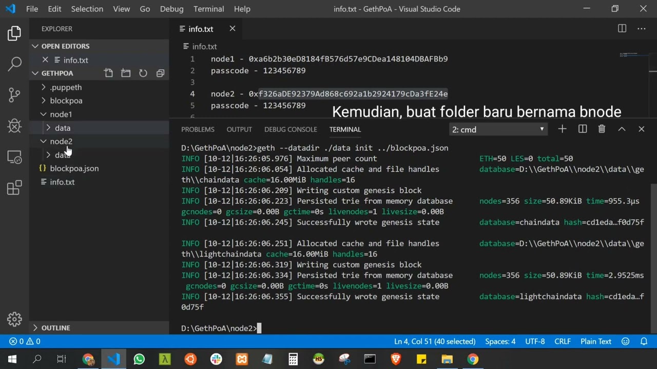Image resolution: width=657 pixels, height=369 pixels.
Task: Create a new folder in GETHPOA
Action: (126, 73)
